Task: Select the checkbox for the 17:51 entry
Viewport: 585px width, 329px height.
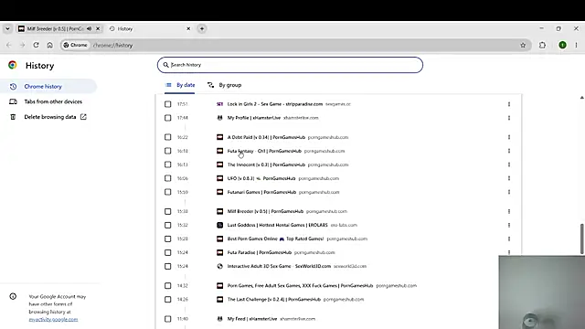Action: coord(168,104)
